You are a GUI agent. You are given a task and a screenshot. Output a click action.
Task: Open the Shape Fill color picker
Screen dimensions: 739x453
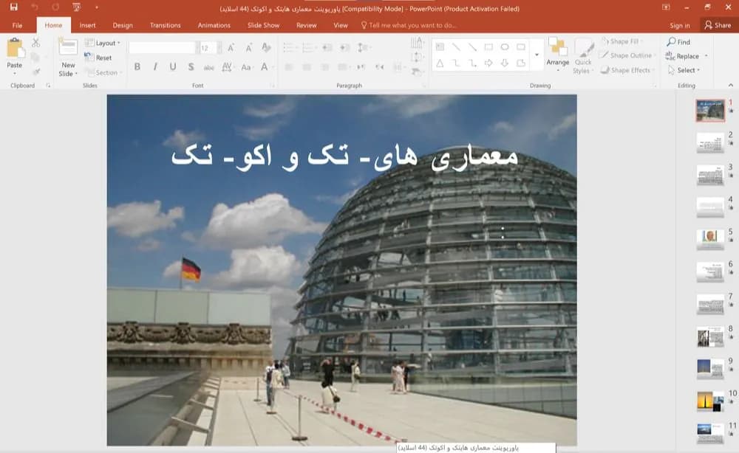[621, 41]
